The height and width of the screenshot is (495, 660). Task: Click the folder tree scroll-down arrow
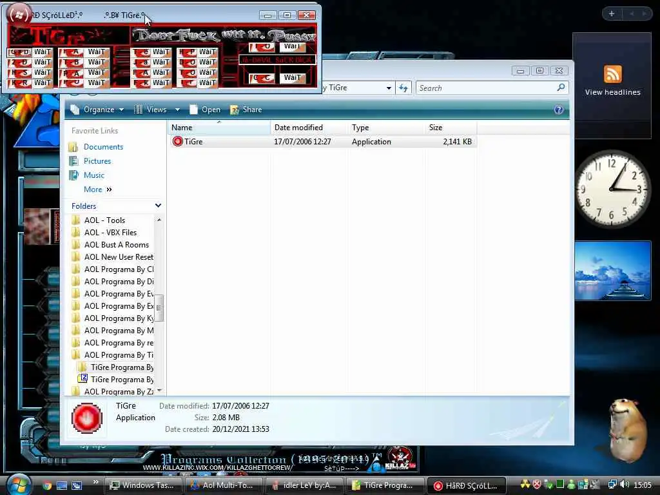click(159, 391)
